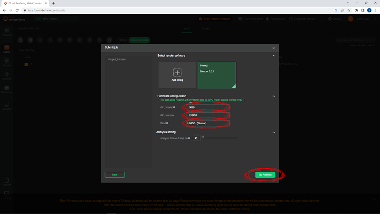The height and width of the screenshot is (214, 380).
Task: Click the upload folder toolbar icon
Action: coord(30,40)
